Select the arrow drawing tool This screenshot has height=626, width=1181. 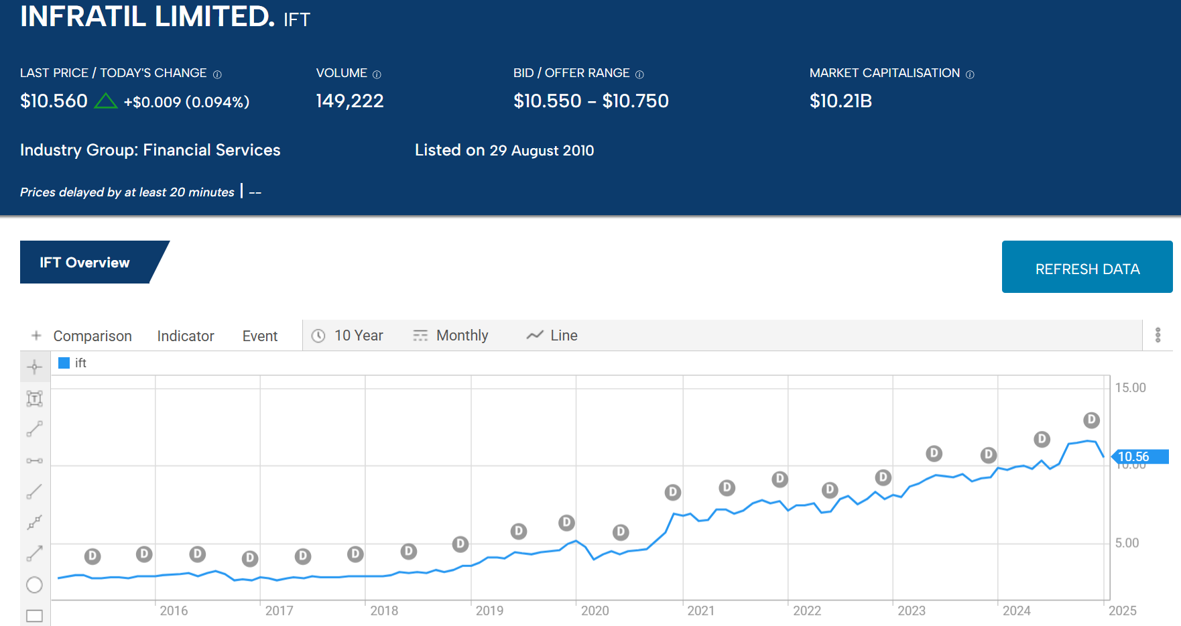(x=34, y=553)
